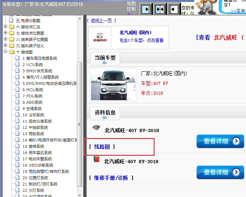Screen dimensions: 246x197
Task: Click the tree panel scrollbar thumb
Action: click(80, 124)
